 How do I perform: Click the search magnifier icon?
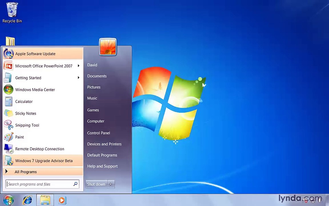[75, 184]
